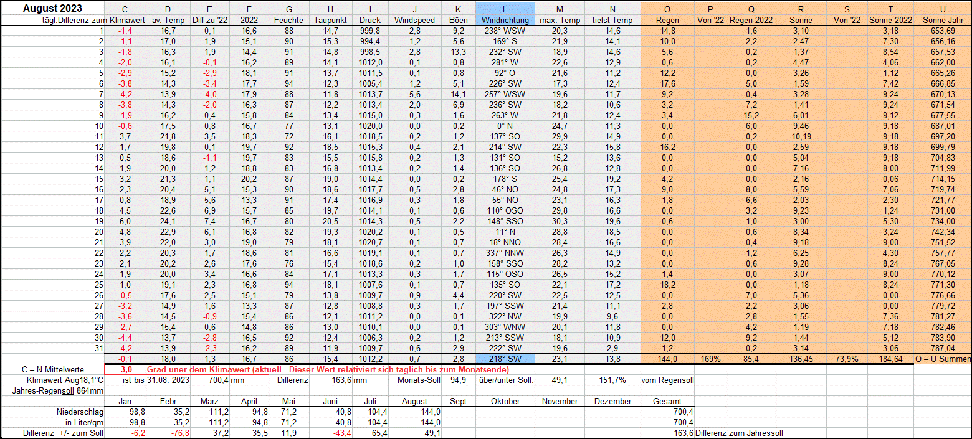
Task: Click the '151,7%' cell
Action: pyautogui.click(x=612, y=380)
